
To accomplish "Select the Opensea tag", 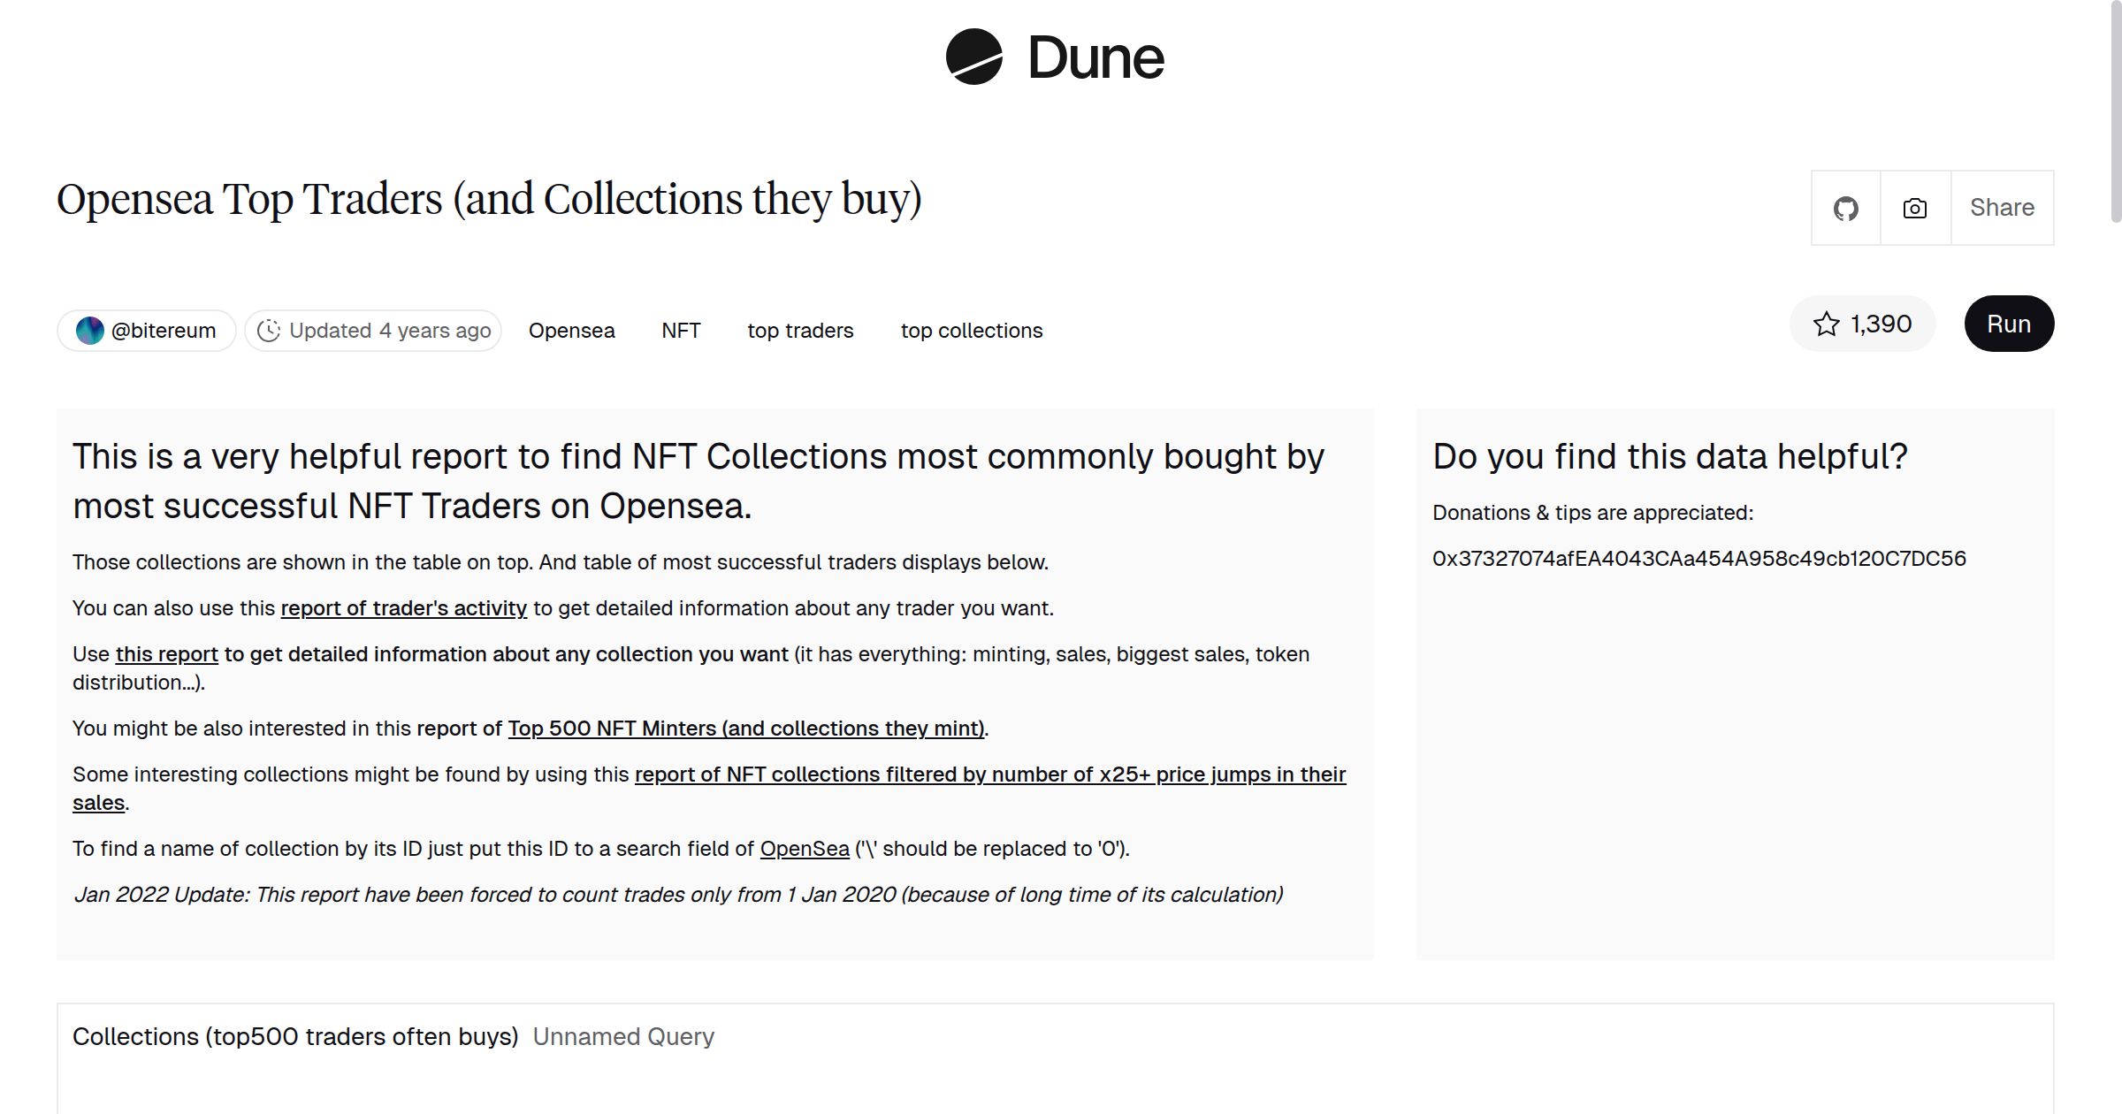I will pos(571,330).
